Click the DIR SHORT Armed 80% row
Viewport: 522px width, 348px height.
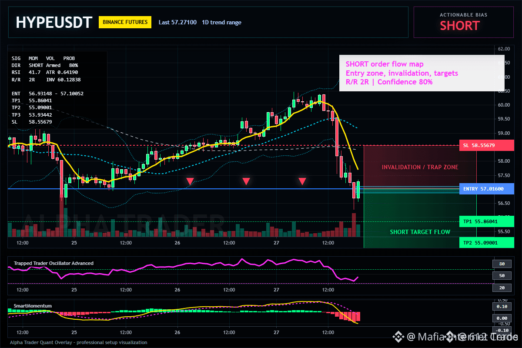point(45,65)
